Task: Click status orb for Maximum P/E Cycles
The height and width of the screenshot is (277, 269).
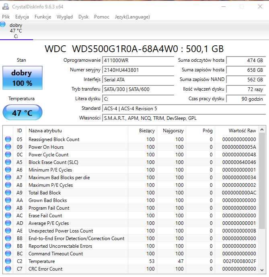Action: click(8, 185)
